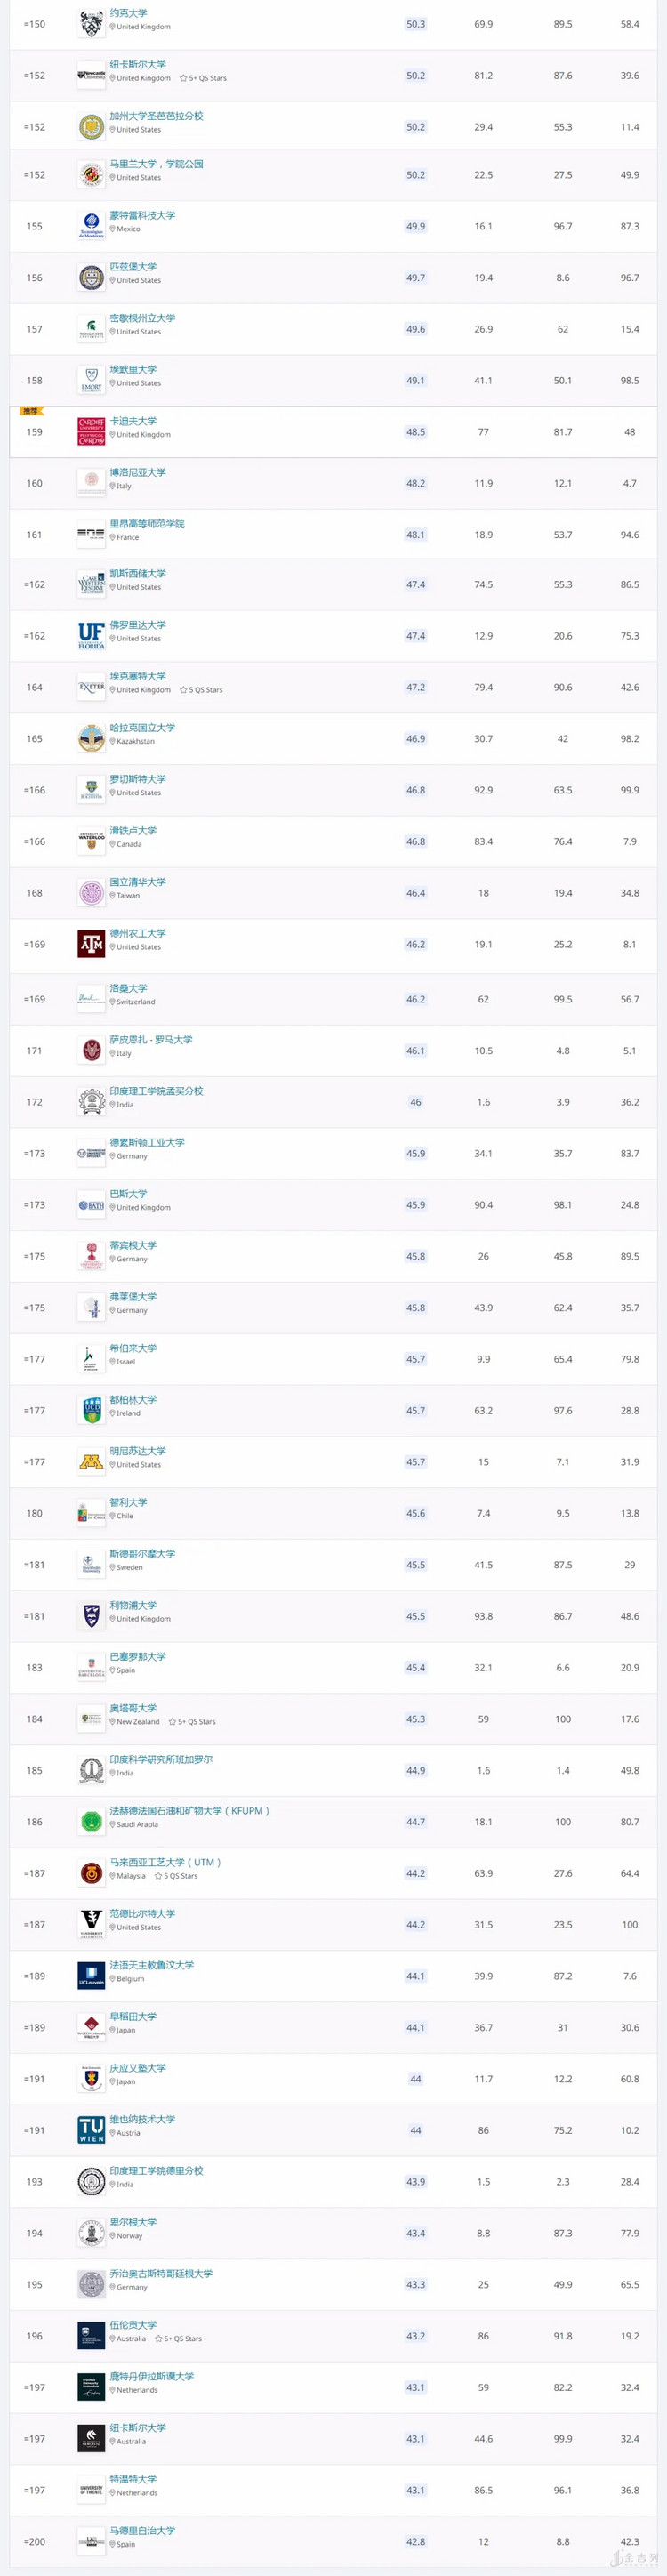Viewport: 667px width, 2576px height.
Task: Open 印度理工学院孟买分校 university page
Action: point(156,1091)
